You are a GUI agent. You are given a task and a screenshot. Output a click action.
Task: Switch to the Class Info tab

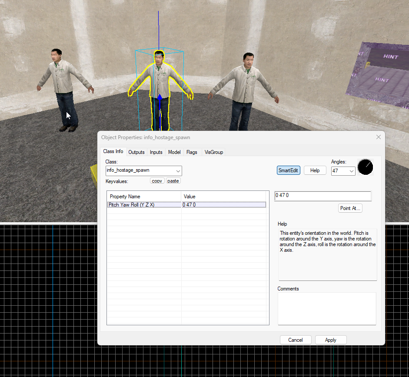113,151
